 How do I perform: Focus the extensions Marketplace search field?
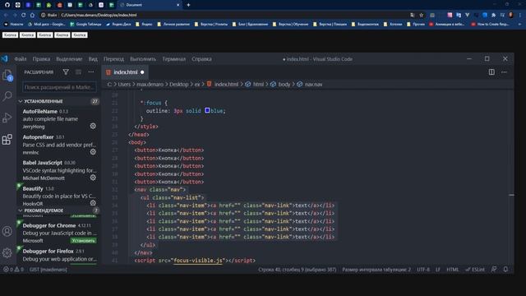59,87
